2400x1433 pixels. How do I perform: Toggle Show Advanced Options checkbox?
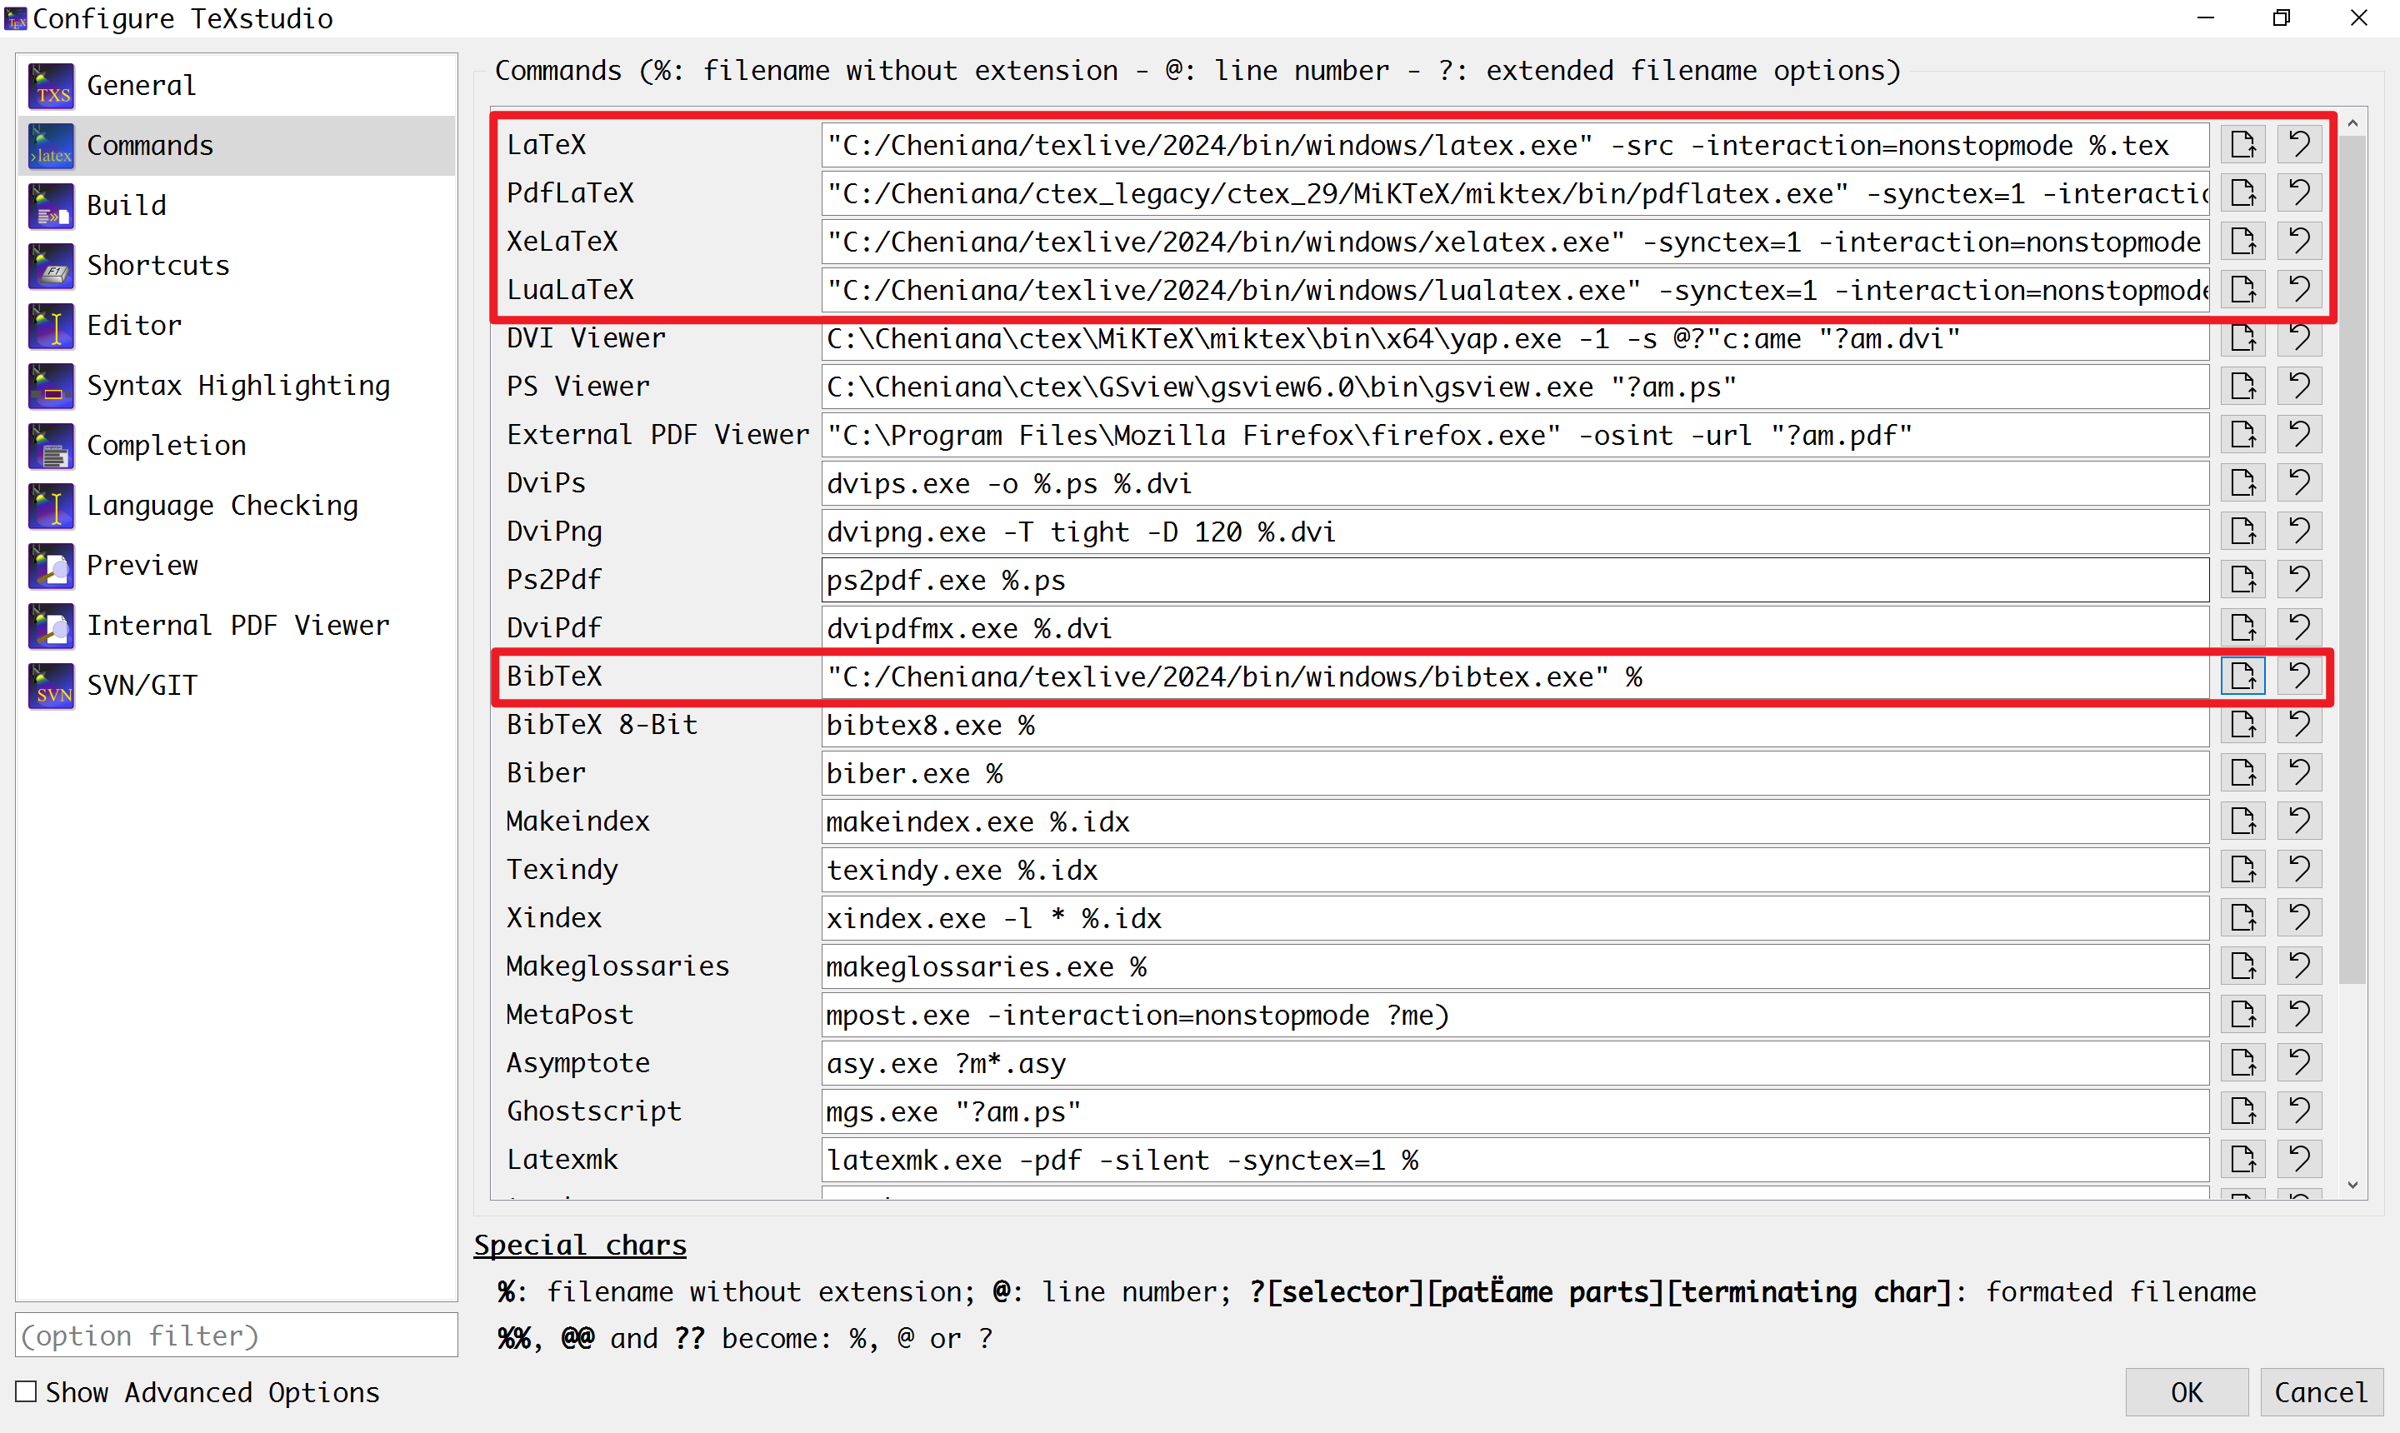(27, 1391)
